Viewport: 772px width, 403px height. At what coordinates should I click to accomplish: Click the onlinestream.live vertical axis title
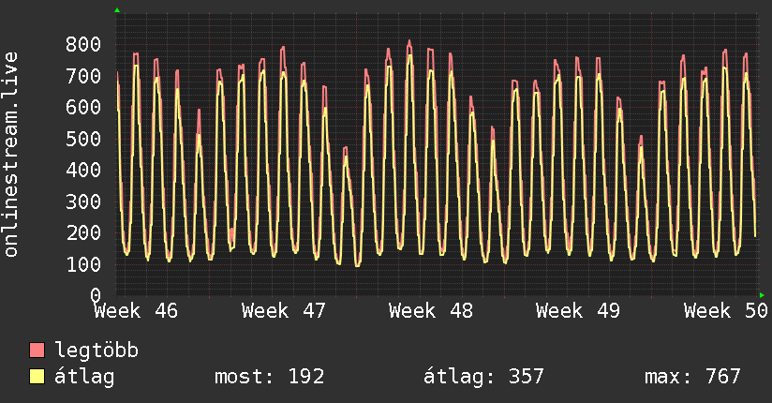[x=11, y=155]
